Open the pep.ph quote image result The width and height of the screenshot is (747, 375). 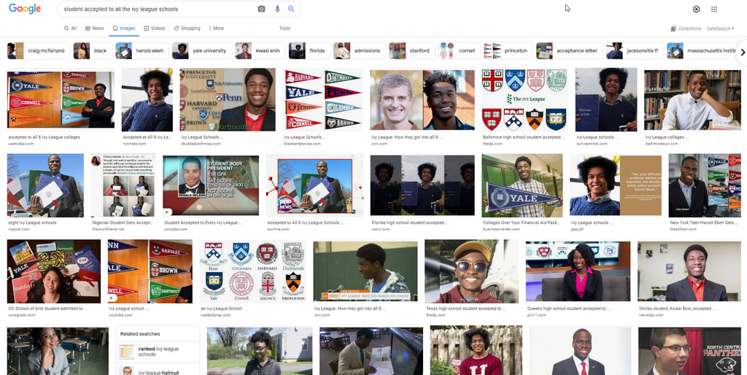tap(616, 185)
